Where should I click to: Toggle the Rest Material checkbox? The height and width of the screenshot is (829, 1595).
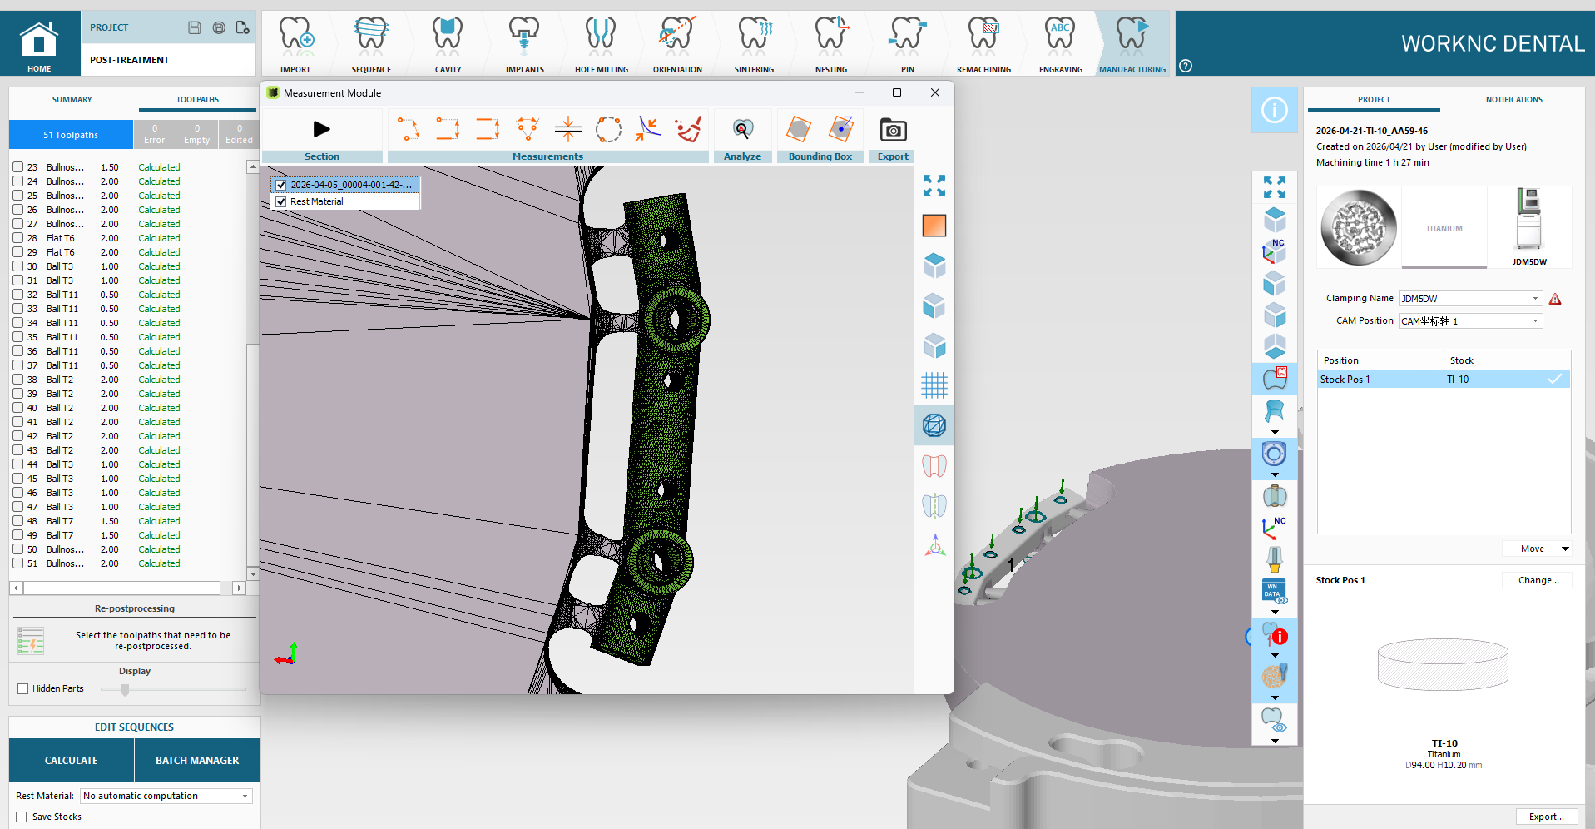coord(281,201)
